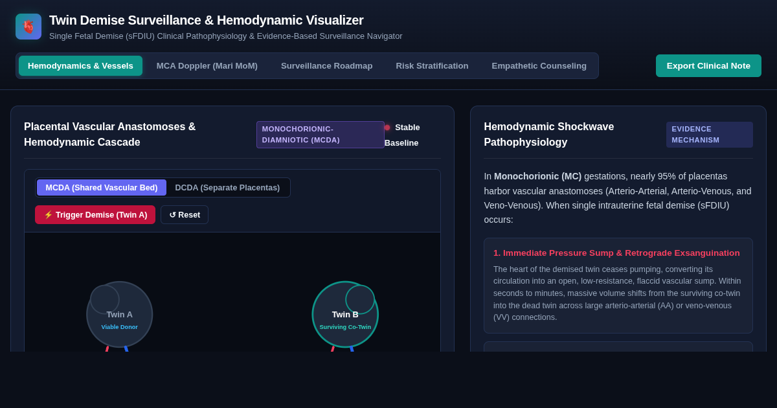Switch to MCA Doppler (Mari MoM) tab
This screenshot has height=408, width=777.
[x=207, y=65]
